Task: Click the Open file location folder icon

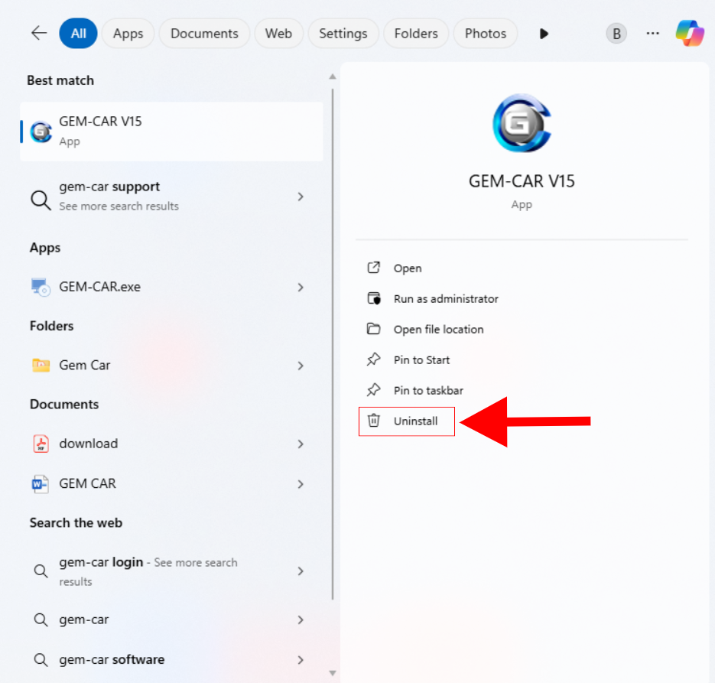Action: pyautogui.click(x=373, y=329)
